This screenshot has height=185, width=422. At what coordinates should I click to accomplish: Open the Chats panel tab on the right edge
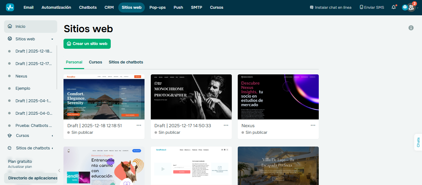point(418,142)
